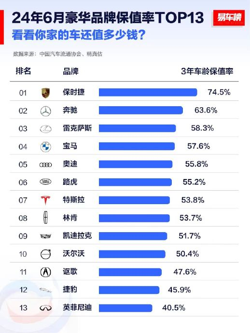Click the Acura logo
The width and height of the screenshot is (250, 333).
(x=46, y=272)
